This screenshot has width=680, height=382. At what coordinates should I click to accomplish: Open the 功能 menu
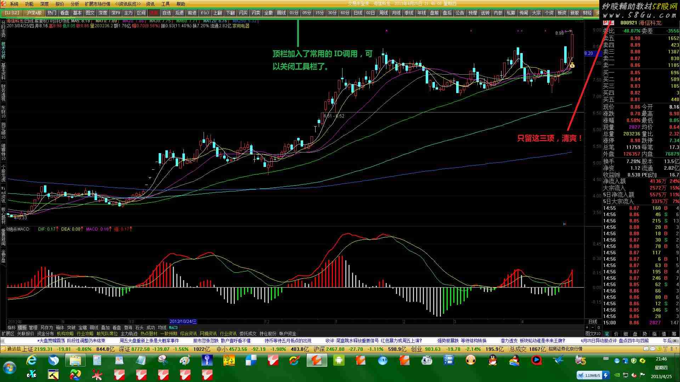pyautogui.click(x=29, y=4)
